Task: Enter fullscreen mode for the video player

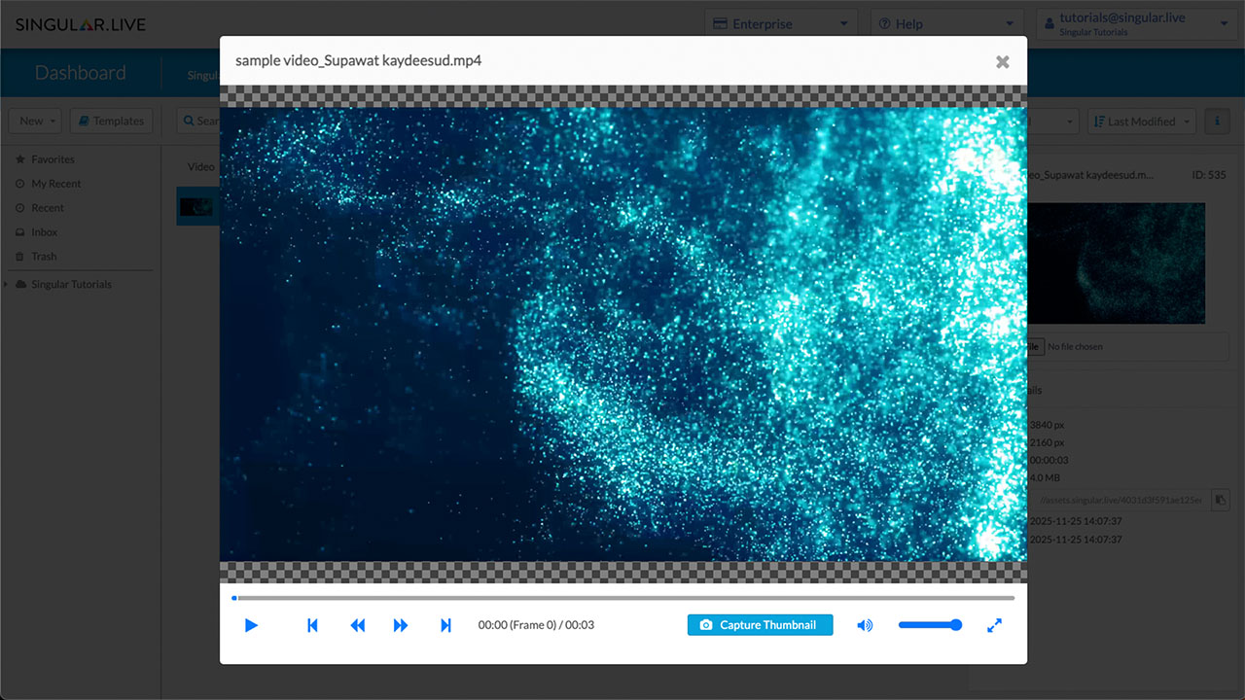Action: 994,625
